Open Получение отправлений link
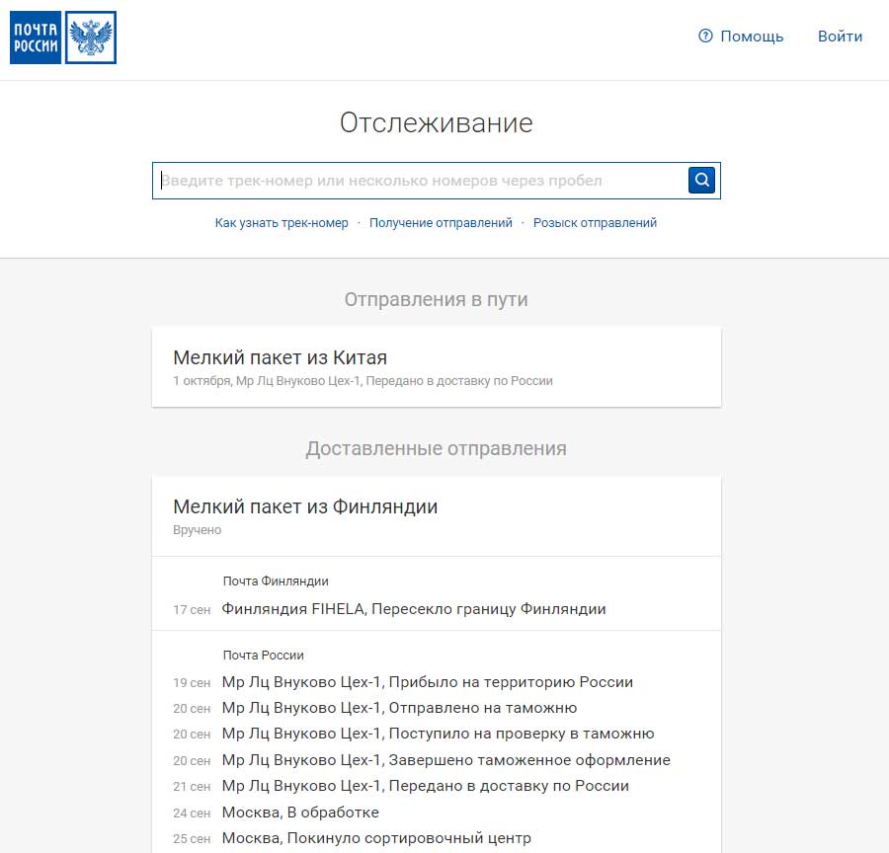The width and height of the screenshot is (889, 853). pyautogui.click(x=441, y=223)
